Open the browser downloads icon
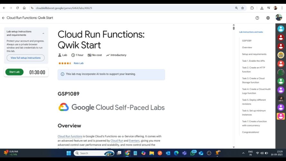This screenshot has width=286, height=161. click(262, 8)
